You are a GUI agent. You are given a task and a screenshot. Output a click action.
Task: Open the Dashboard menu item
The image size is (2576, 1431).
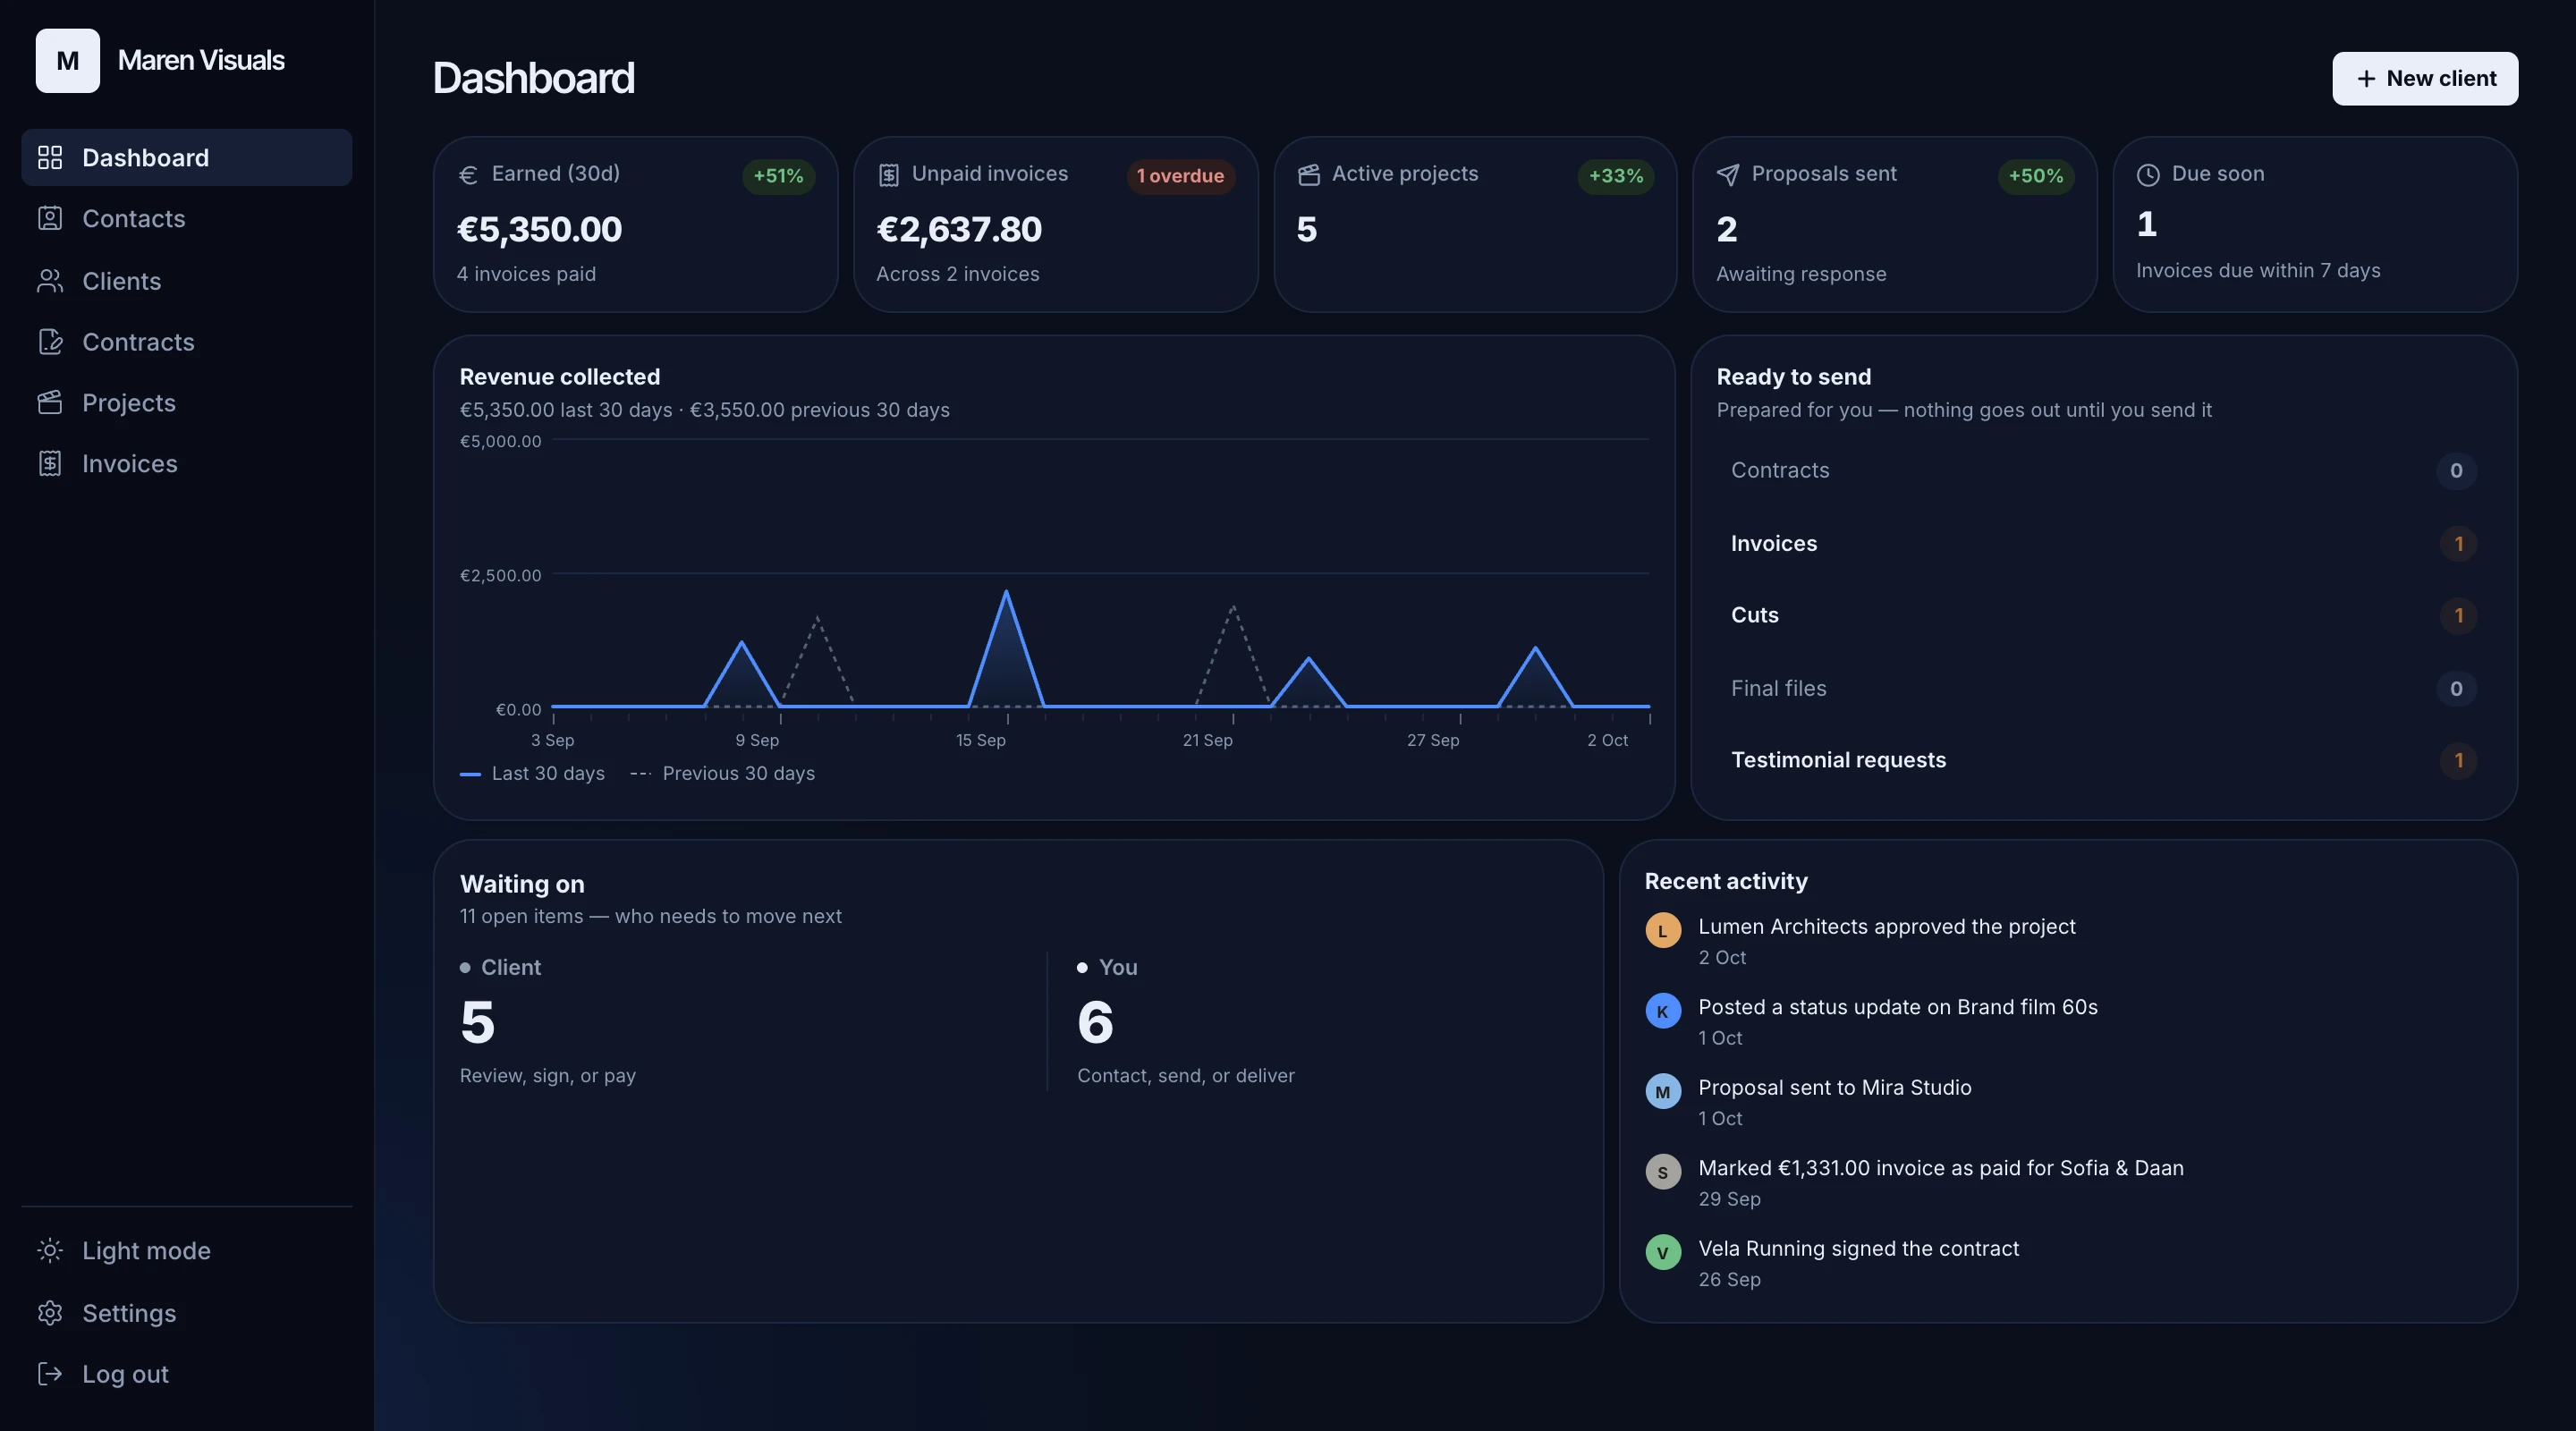pyautogui.click(x=187, y=157)
